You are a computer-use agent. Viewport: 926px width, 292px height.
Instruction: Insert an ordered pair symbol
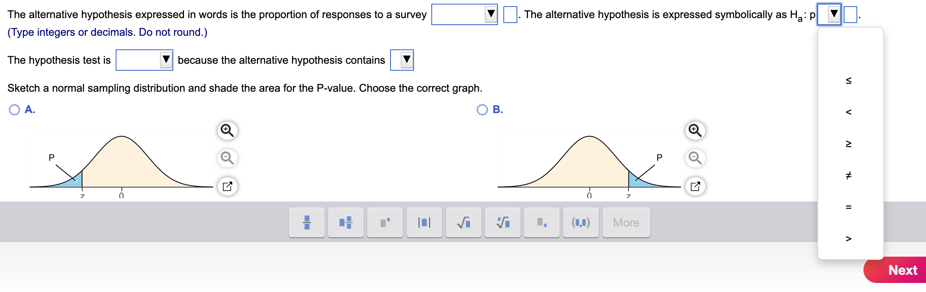click(x=581, y=222)
